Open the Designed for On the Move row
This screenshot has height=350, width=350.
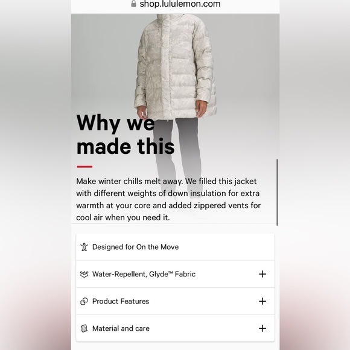(175, 247)
